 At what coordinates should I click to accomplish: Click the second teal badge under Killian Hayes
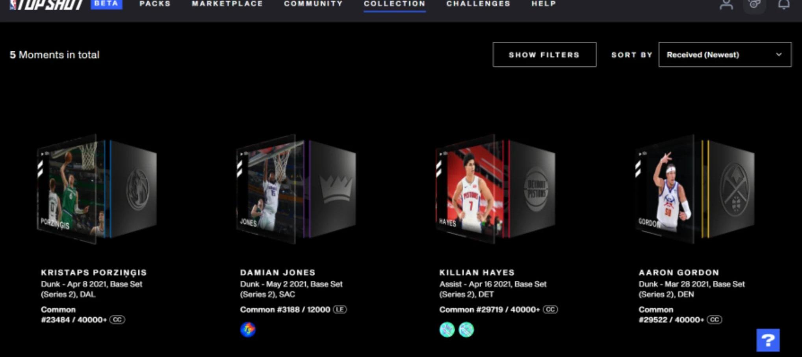[466, 329]
